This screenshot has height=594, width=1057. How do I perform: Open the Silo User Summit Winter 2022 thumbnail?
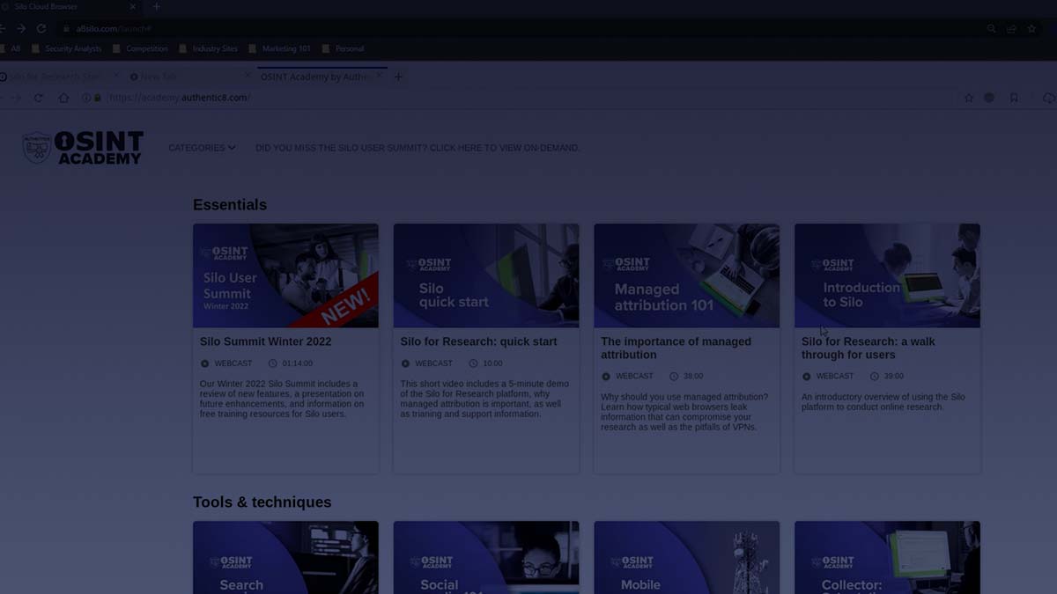(286, 275)
